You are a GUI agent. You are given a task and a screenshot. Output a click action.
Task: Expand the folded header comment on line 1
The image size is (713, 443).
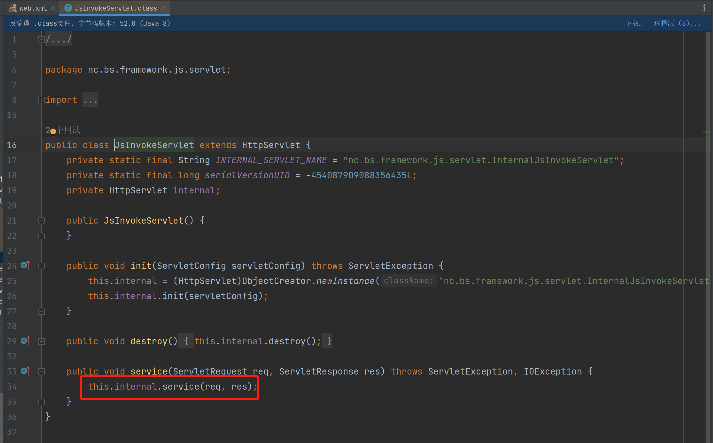41,40
